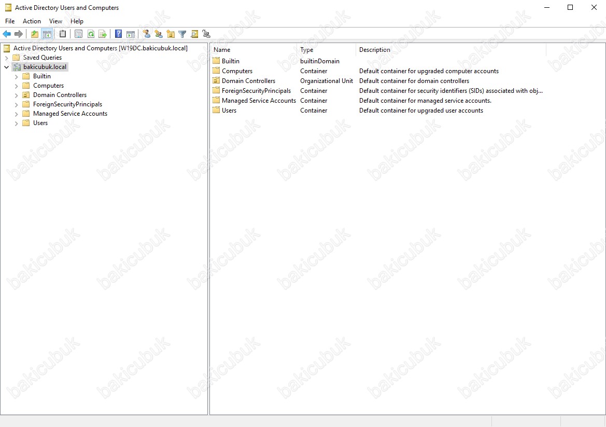Click the Export List toolbar icon

103,34
